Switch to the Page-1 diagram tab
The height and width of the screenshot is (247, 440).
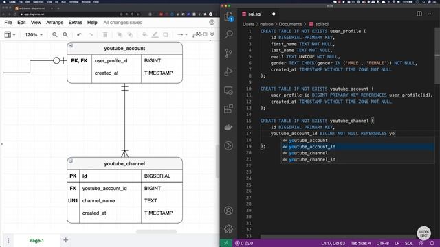pos(36,241)
